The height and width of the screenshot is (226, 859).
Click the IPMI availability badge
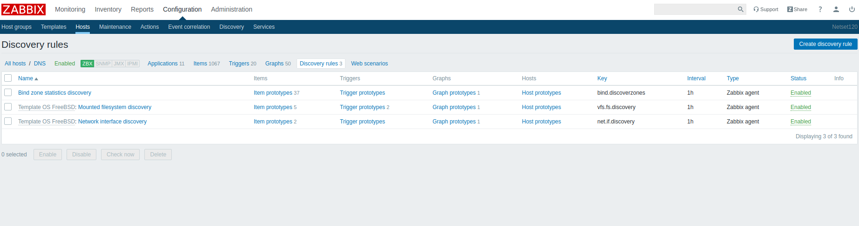point(133,64)
